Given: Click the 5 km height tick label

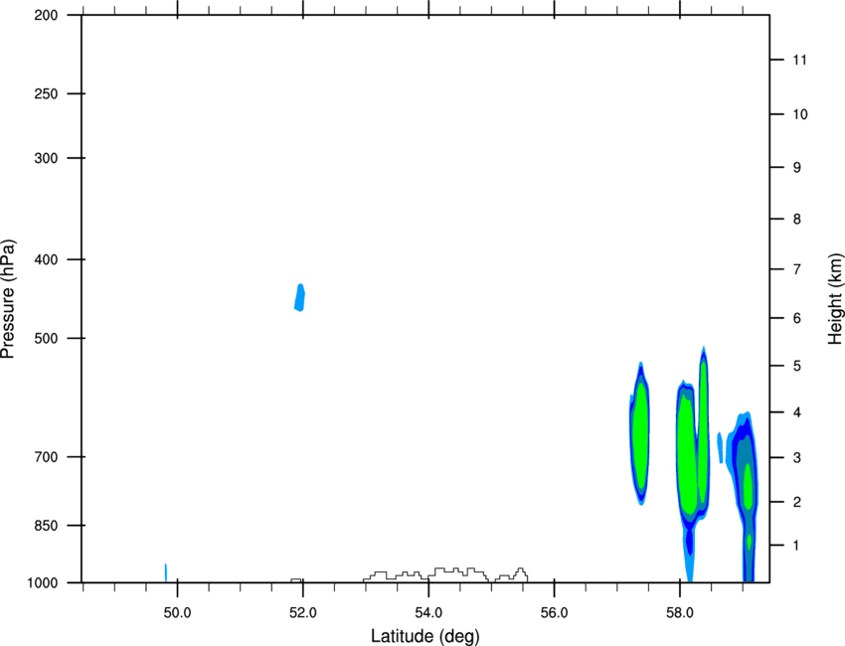Looking at the screenshot, I should point(797,367).
